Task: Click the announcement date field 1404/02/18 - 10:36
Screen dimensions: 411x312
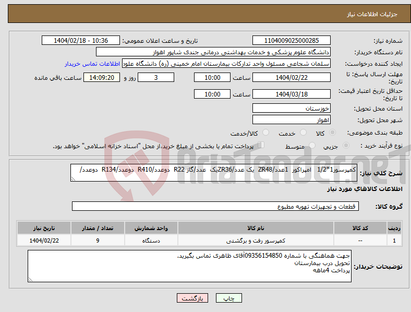Action: click(81, 41)
